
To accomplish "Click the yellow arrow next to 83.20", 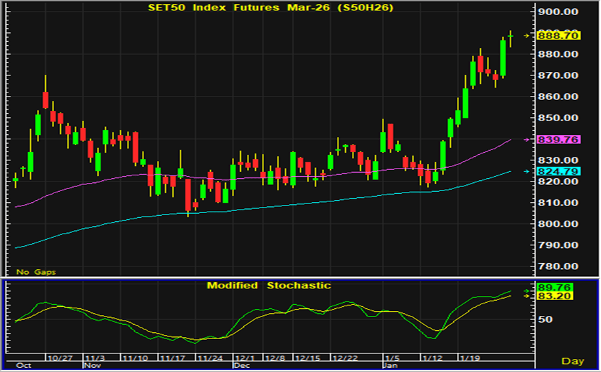I will click(x=526, y=296).
